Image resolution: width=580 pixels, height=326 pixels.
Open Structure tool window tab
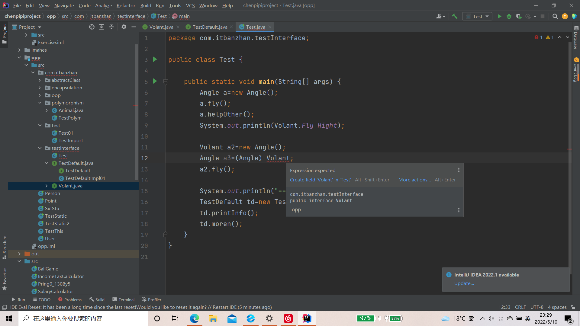pos(4,247)
